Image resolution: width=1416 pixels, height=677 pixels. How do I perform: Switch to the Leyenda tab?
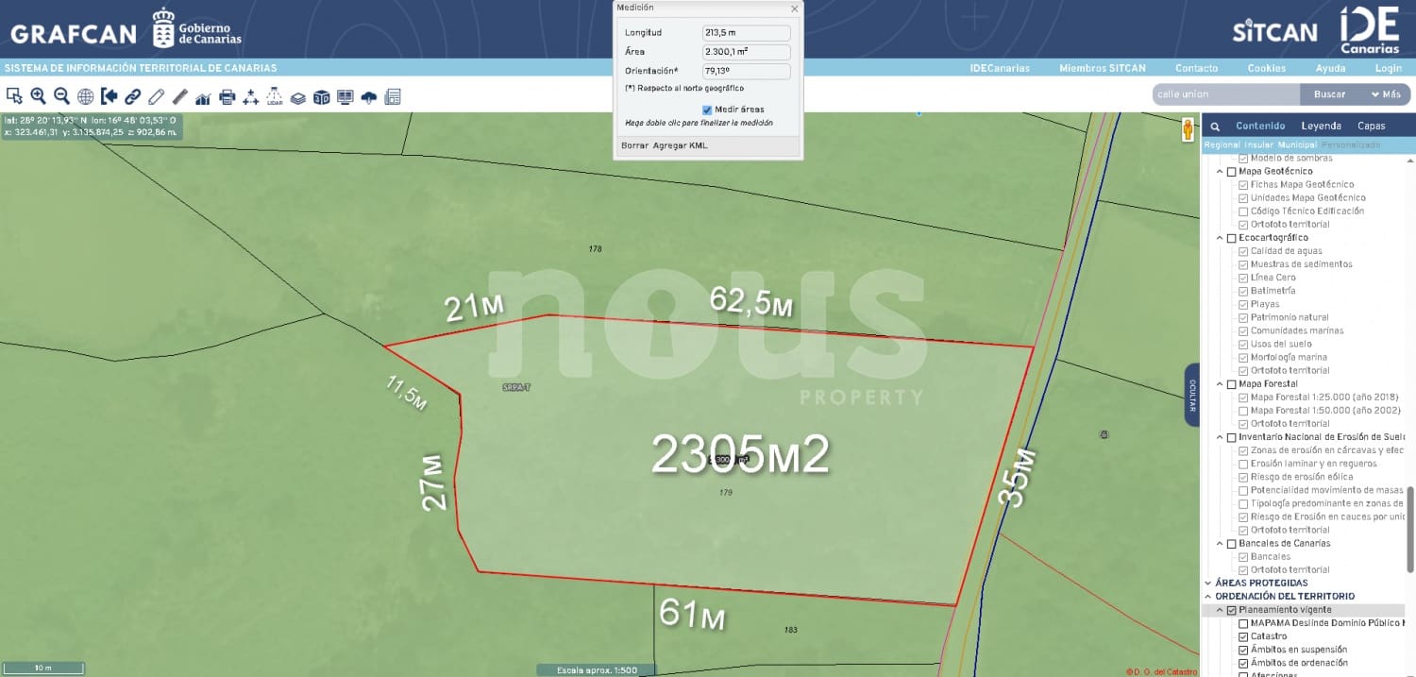pyautogui.click(x=1321, y=126)
